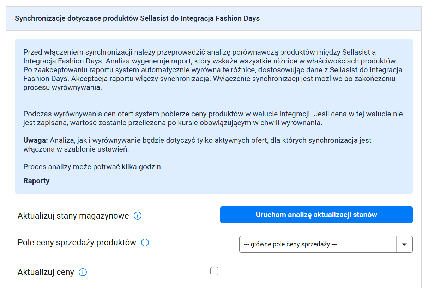Click the vertical divider inside price dropdown
428x294 pixels.
click(396, 244)
